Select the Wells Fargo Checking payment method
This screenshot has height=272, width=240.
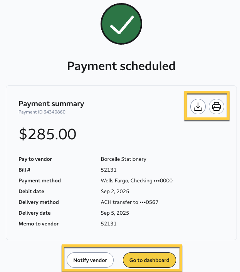[x=136, y=180]
